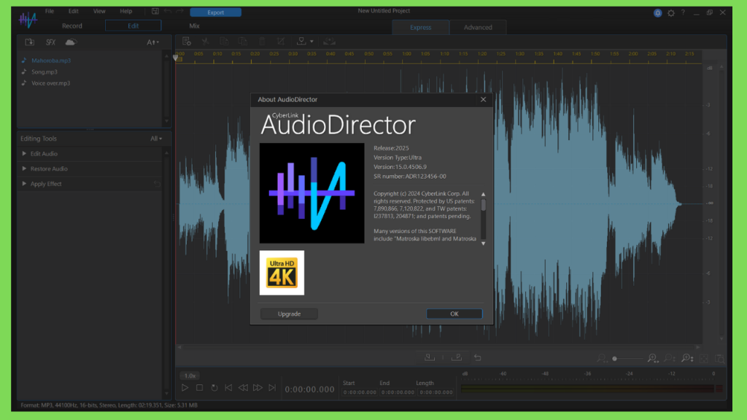Click the paste icon in the edit toolbar
The image size is (747, 420).
click(243, 42)
